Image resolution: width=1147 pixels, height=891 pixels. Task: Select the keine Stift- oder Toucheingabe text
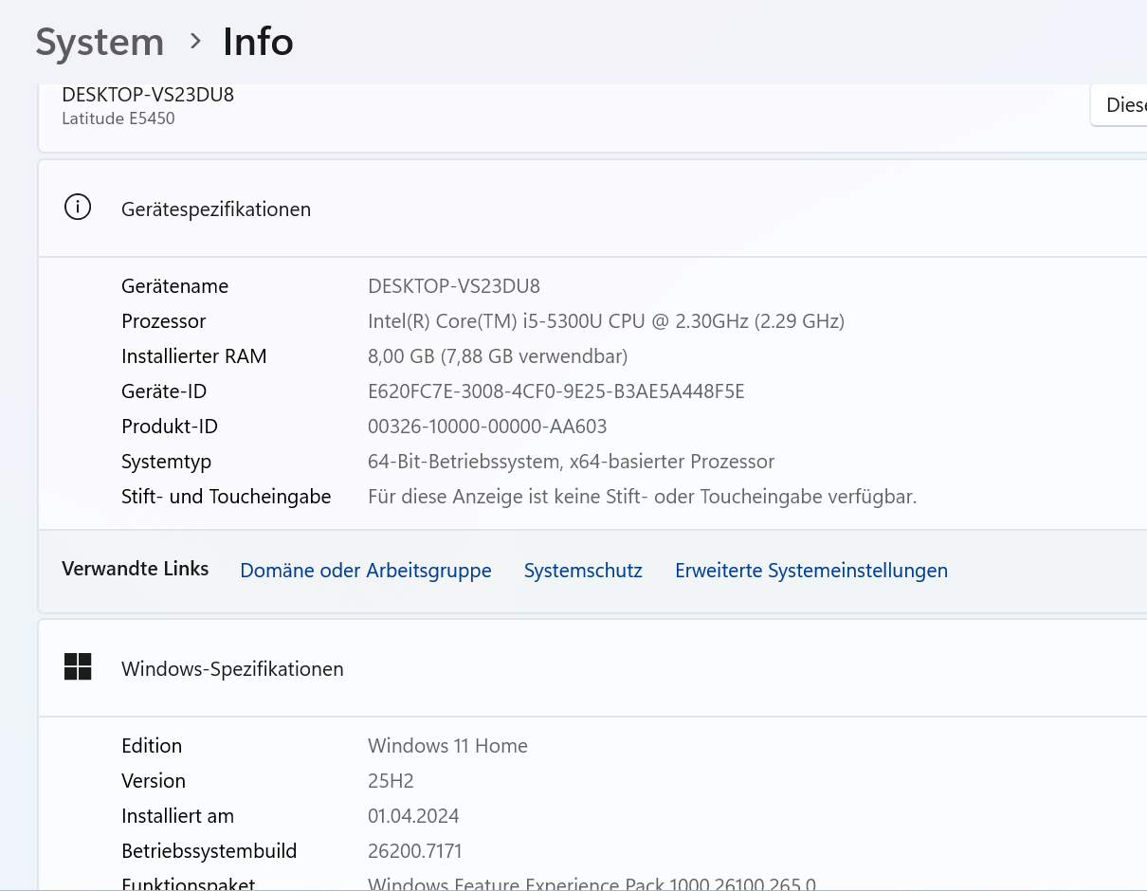(x=642, y=497)
